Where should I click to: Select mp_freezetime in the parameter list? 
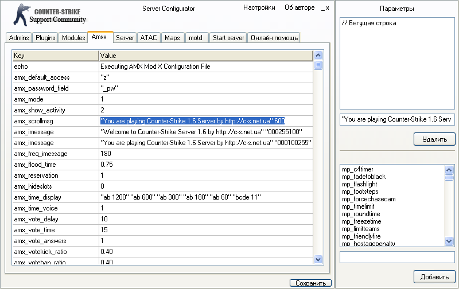(361, 221)
